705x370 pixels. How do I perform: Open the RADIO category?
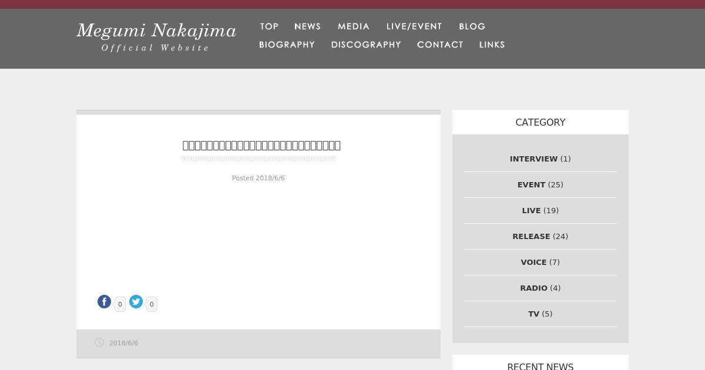(x=533, y=288)
